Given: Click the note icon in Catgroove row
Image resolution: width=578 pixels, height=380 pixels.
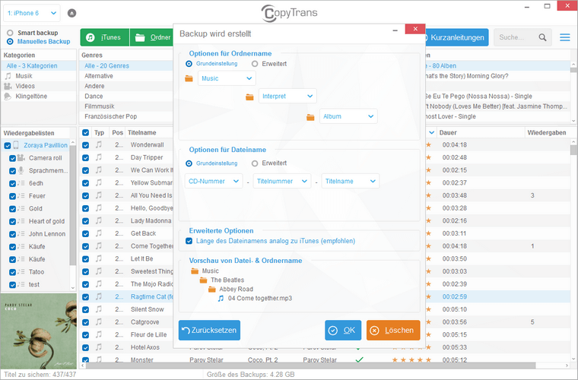Looking at the screenshot, I should (x=98, y=321).
